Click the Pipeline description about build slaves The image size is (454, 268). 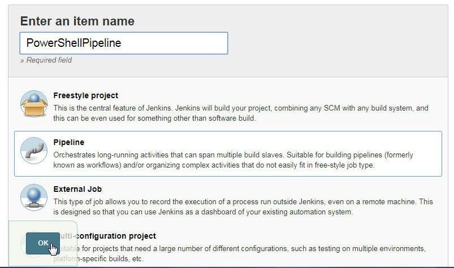coord(233,160)
